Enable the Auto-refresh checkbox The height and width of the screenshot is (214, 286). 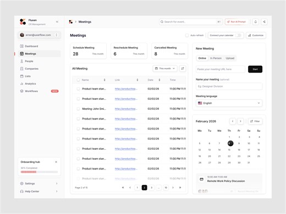click(x=187, y=35)
